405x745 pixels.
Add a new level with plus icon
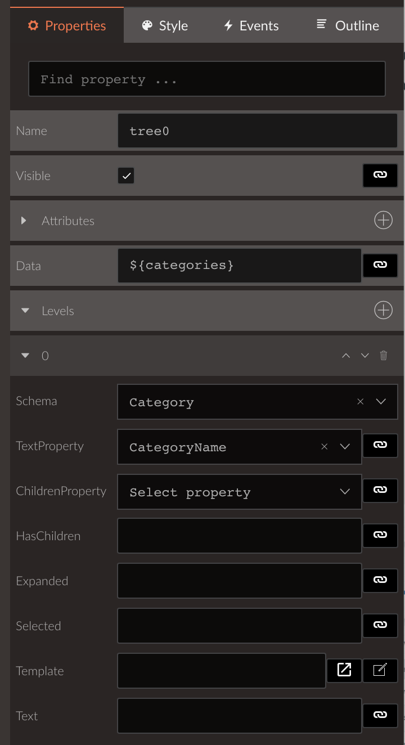pyautogui.click(x=384, y=311)
